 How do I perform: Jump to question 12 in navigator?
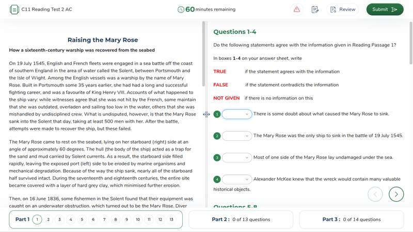[160, 220]
